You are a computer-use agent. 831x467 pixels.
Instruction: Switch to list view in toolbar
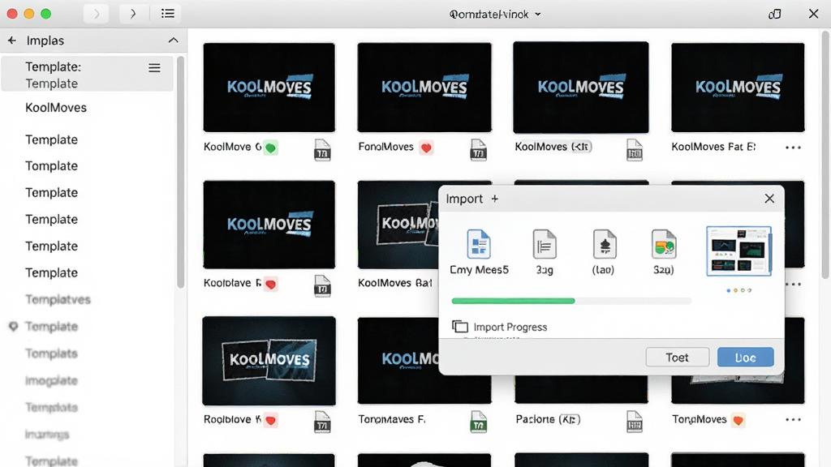[167, 14]
